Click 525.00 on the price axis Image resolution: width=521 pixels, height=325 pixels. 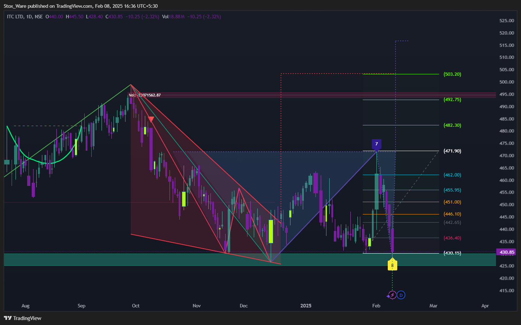(x=507, y=21)
